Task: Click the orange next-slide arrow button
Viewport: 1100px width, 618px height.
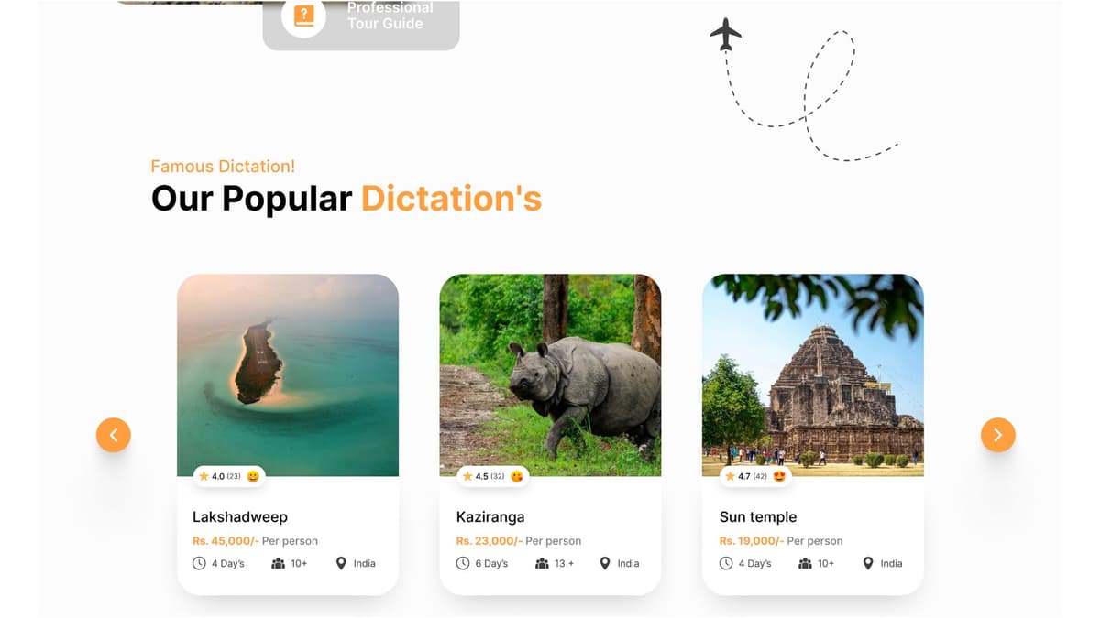Action: point(998,435)
